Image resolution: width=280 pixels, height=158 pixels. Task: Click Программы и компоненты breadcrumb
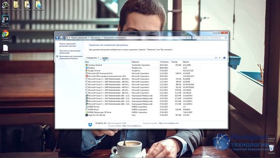115,38
